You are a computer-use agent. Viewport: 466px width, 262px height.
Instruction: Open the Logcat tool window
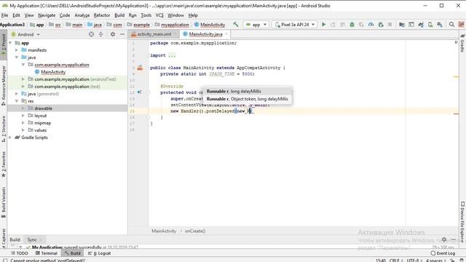coord(99,253)
